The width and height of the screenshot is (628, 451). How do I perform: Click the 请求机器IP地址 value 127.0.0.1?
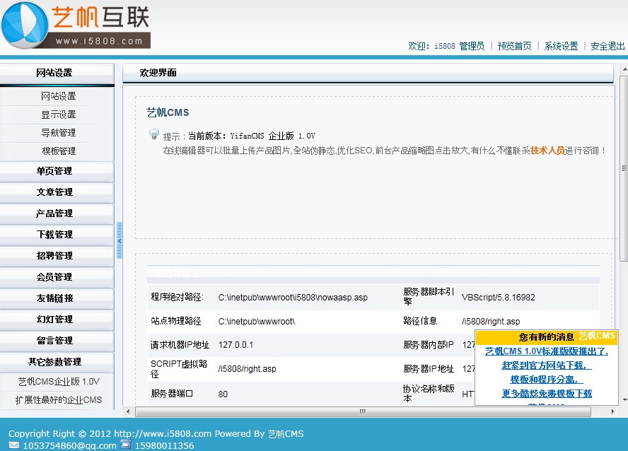tap(235, 345)
